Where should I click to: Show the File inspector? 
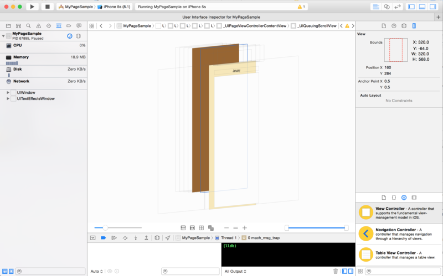pyautogui.click(x=384, y=26)
